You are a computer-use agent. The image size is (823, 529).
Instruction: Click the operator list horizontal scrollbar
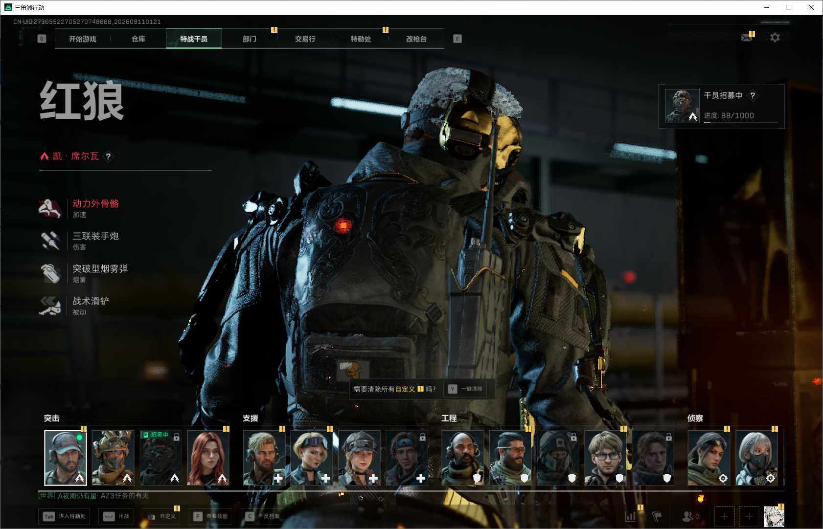pos(370,490)
